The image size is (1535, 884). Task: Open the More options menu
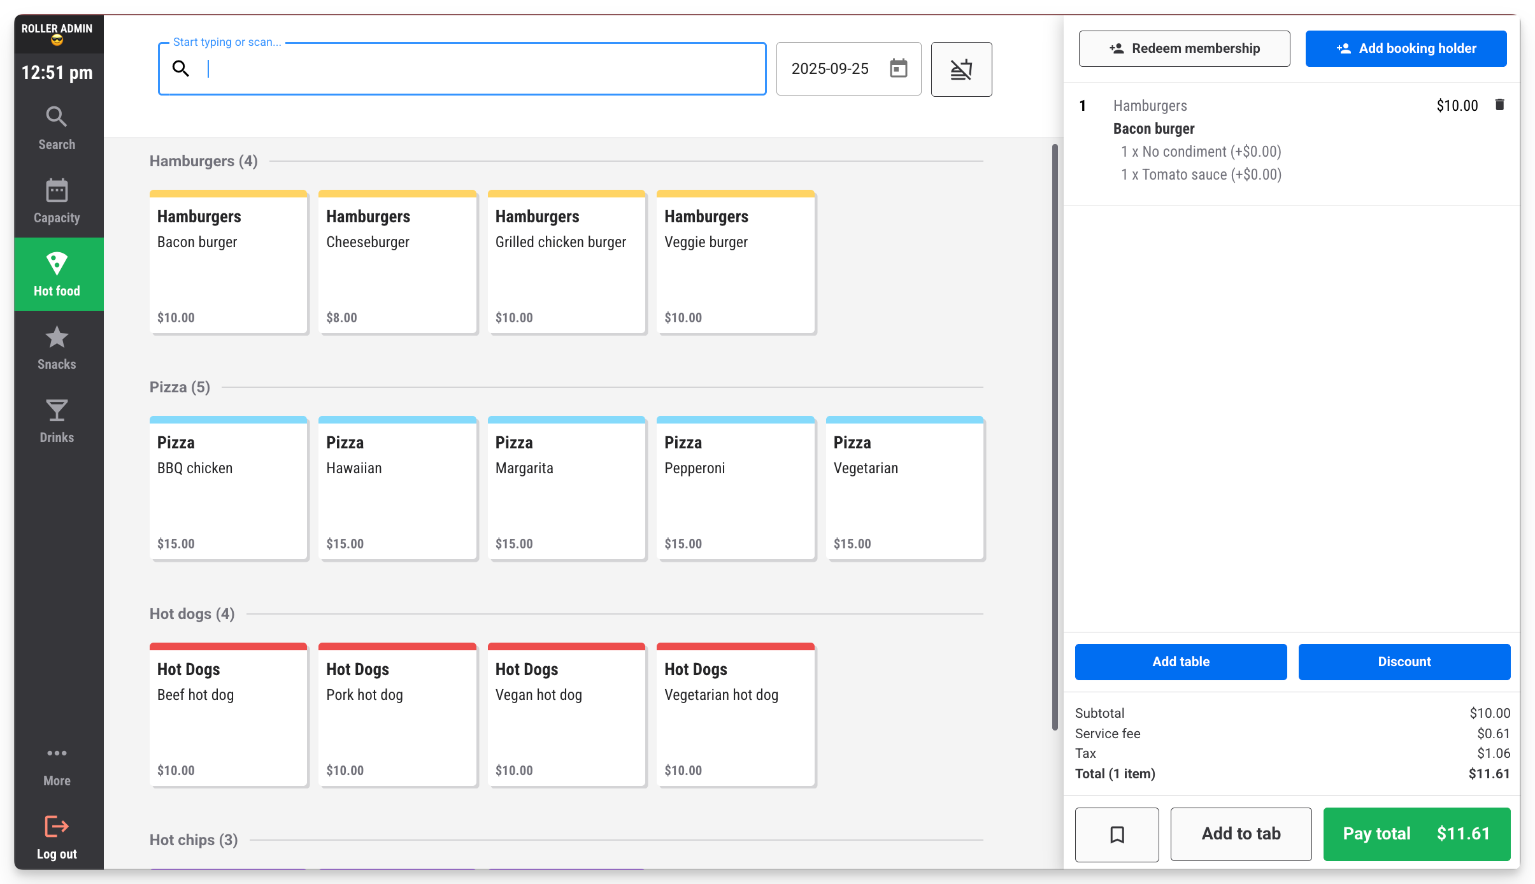pos(57,765)
